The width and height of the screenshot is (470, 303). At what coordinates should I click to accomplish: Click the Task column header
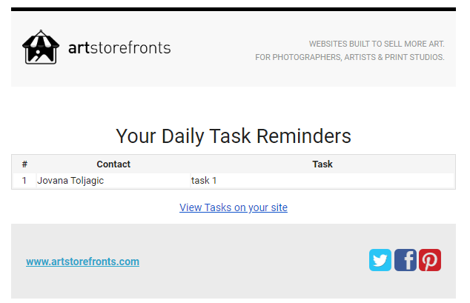coord(322,164)
